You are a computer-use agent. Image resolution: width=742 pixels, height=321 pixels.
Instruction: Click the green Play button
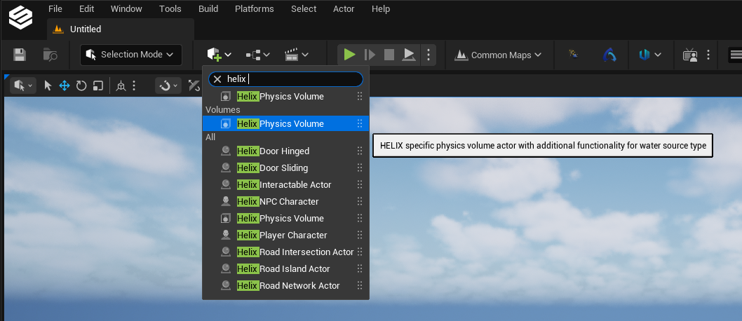(350, 55)
